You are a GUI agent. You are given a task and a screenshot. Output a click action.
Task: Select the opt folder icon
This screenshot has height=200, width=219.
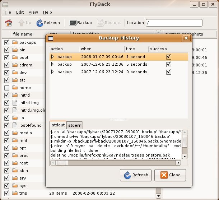coord(15,148)
